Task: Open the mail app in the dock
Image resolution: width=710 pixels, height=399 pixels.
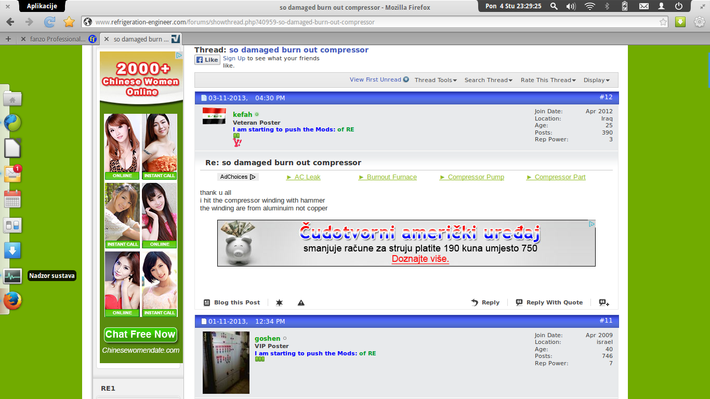Action: pos(12,174)
